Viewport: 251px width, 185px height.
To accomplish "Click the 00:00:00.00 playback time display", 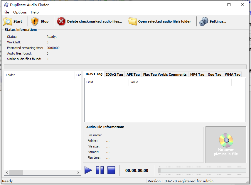I will [x=137, y=170].
